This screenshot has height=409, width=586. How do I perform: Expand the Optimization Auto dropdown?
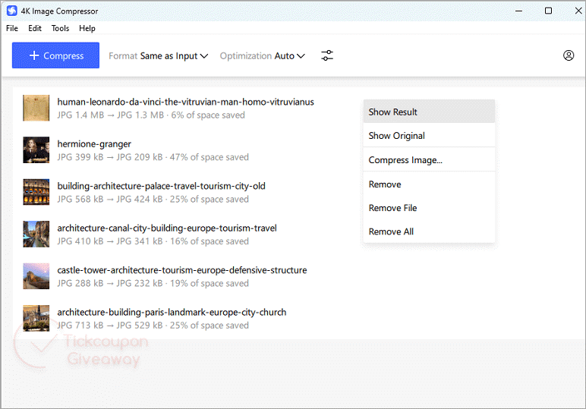(263, 56)
